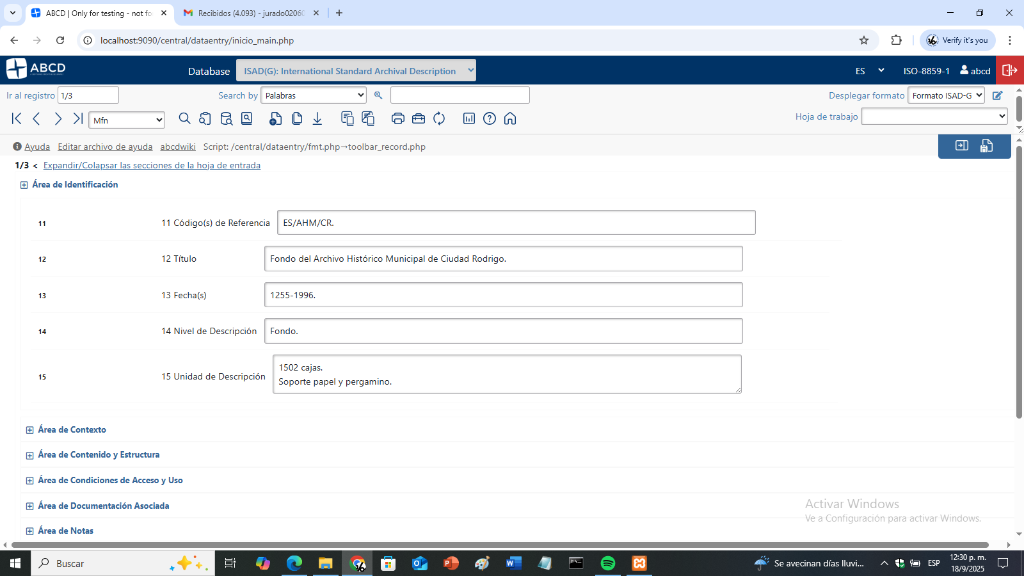Jump to the last record
The image size is (1024, 576).
point(78,118)
